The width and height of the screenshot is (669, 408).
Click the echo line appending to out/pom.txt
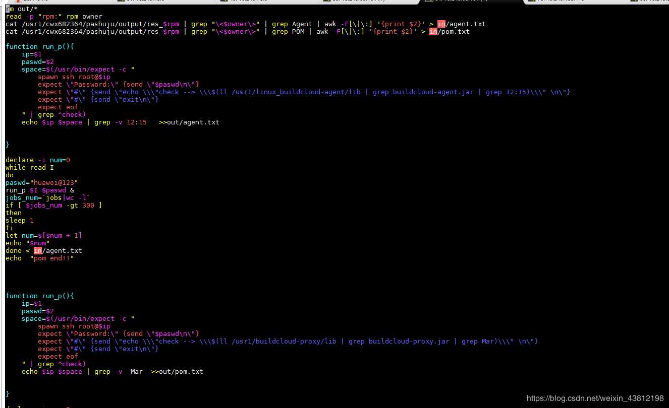(113, 371)
